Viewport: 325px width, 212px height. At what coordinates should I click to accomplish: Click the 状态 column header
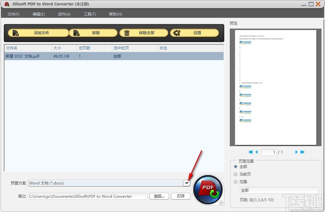coord(191,48)
